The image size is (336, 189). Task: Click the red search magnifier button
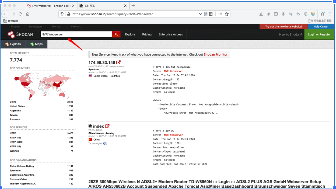116,34
